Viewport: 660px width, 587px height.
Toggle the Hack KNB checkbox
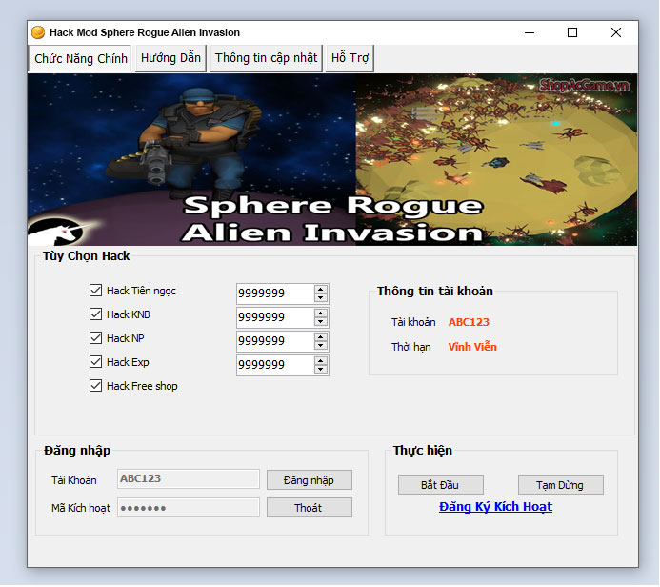coord(95,314)
